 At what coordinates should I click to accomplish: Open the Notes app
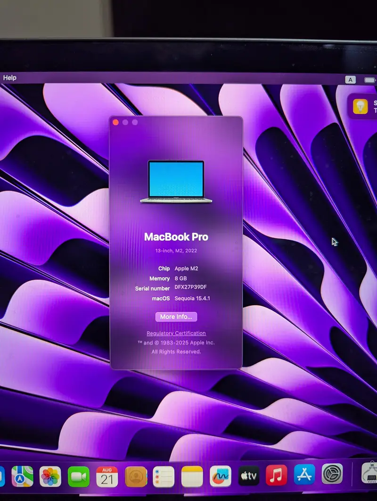click(192, 476)
